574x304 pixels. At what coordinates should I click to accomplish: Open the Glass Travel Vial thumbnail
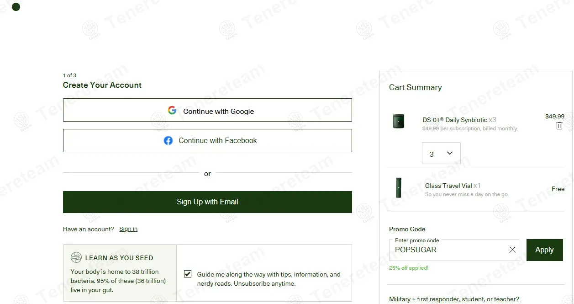pos(398,188)
